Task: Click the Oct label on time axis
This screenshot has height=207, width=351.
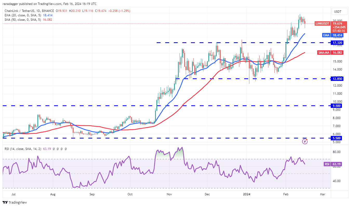Action: point(130,194)
